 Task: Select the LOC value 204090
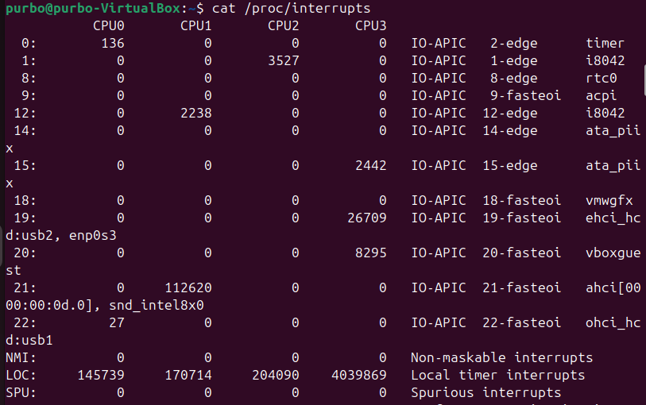[276, 376]
